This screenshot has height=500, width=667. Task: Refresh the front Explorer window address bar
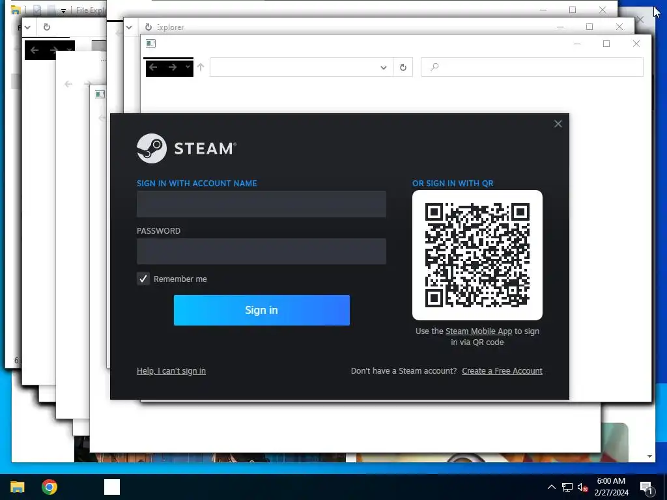[403, 67]
